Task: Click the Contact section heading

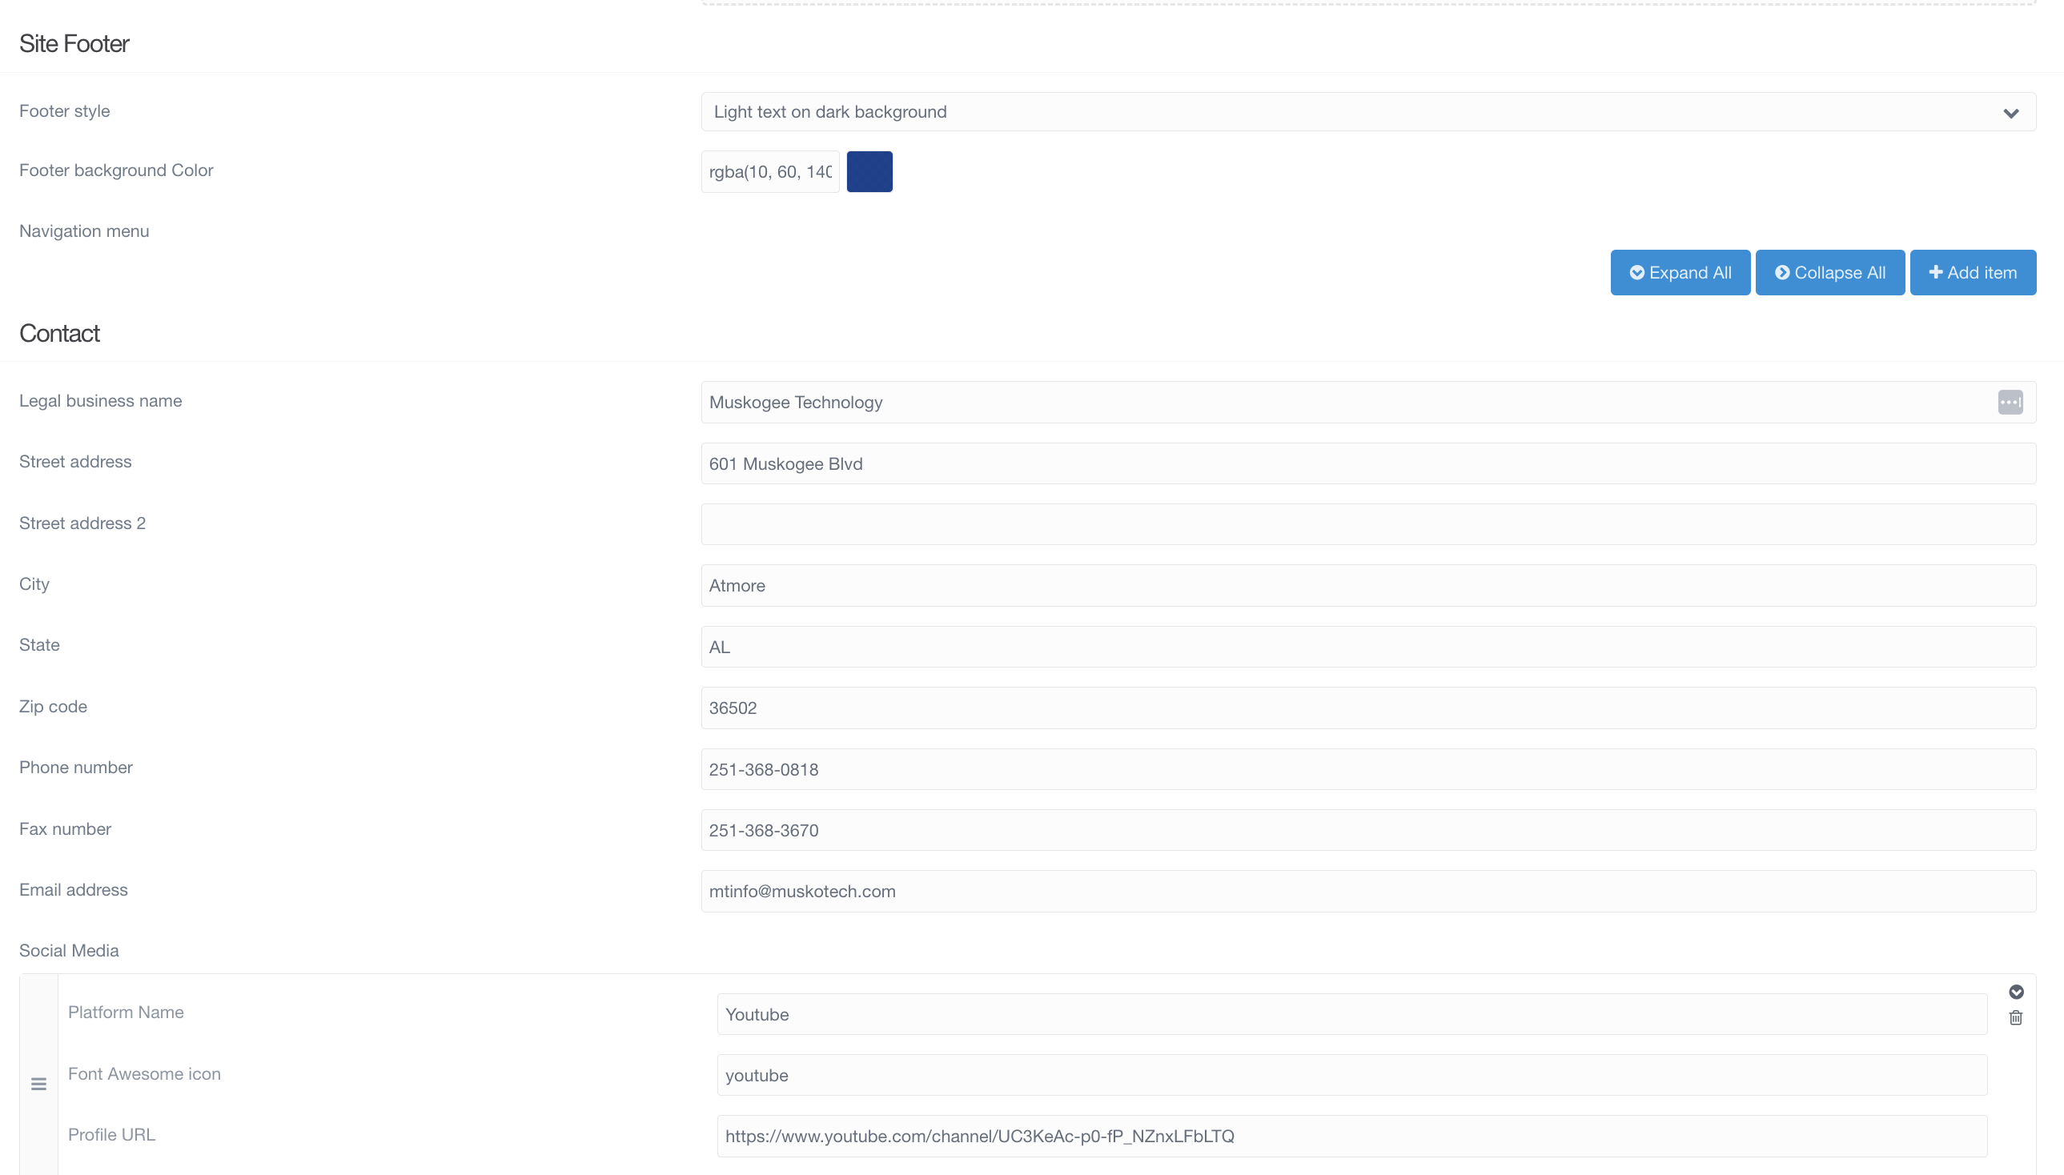Action: [60, 333]
